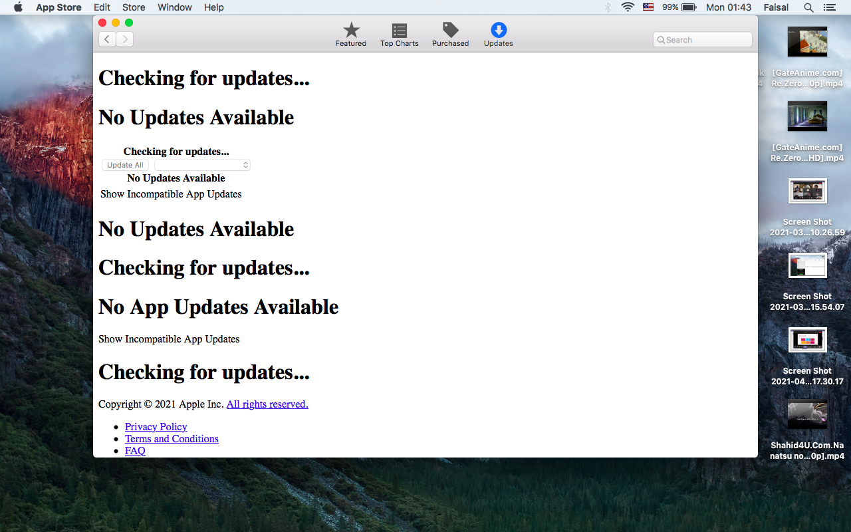Viewport: 851px width, 532px height.
Task: Go forward with the right chevron button
Action: pos(125,39)
